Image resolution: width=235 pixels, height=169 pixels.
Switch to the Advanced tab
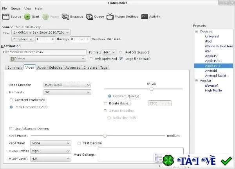73,68
